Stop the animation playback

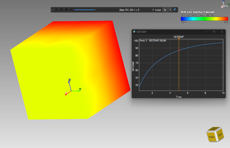pyautogui.click(x=66, y=10)
